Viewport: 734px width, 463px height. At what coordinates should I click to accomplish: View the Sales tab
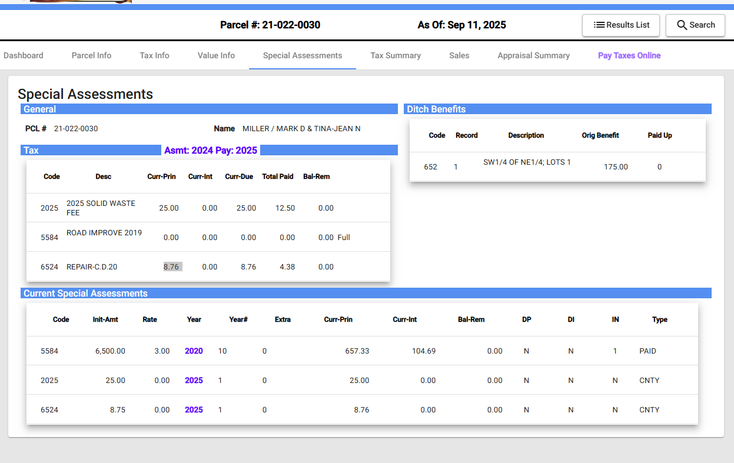459,56
